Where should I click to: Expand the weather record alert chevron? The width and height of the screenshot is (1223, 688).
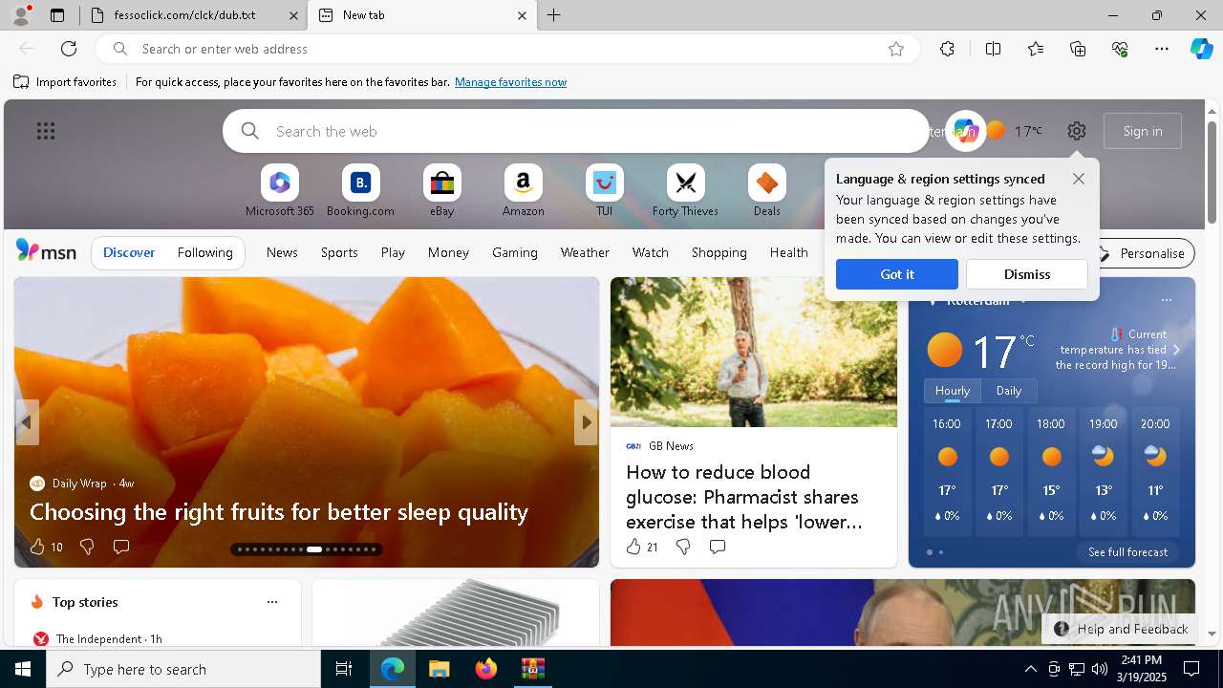pos(1176,350)
